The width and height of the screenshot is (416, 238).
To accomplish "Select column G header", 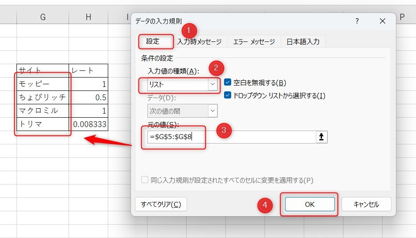I will click(43, 17).
